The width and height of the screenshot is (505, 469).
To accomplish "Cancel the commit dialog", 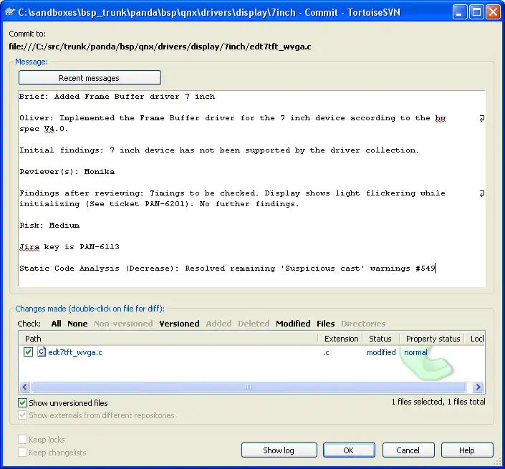I will pos(408,450).
